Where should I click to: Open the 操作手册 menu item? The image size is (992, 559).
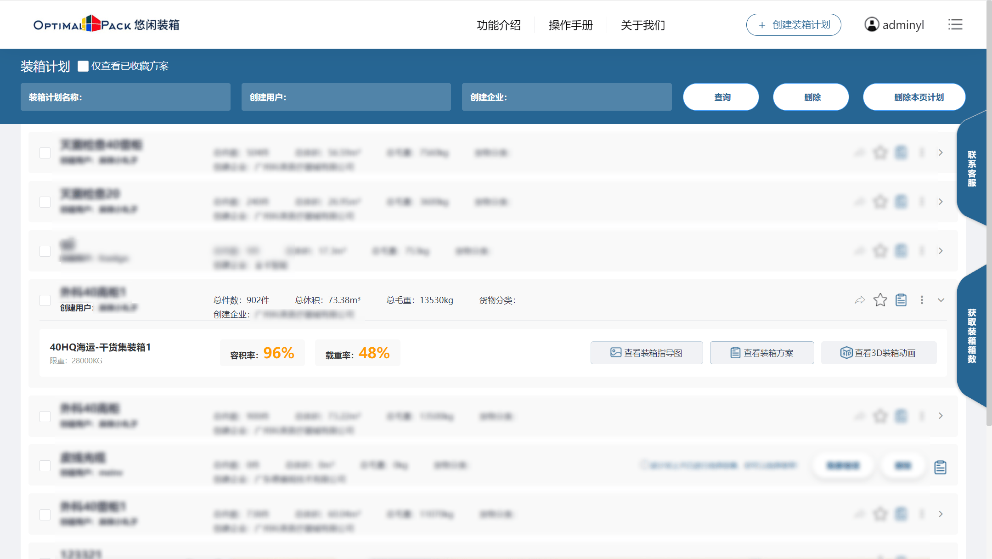tap(570, 25)
